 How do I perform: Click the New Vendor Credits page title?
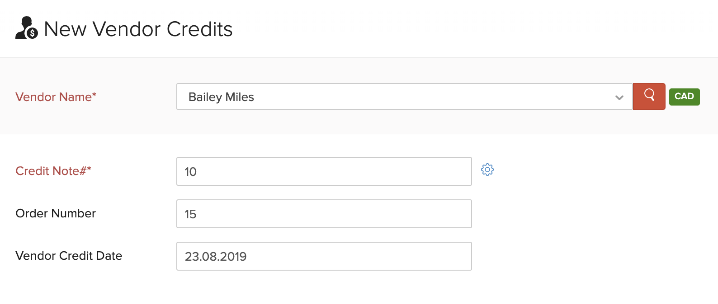click(x=138, y=29)
